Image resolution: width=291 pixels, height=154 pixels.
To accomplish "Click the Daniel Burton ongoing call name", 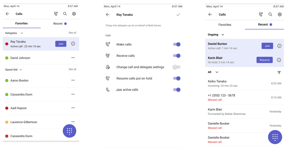I will 217,44.
